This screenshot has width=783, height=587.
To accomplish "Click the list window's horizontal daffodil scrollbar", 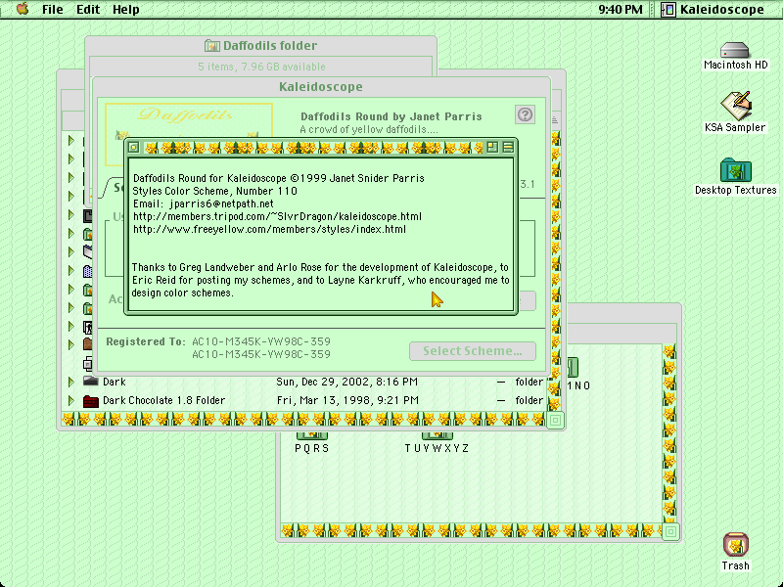I will tap(303, 420).
